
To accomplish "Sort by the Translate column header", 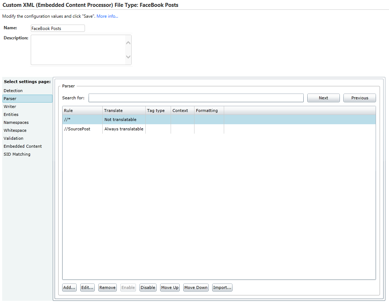I will (124, 111).
